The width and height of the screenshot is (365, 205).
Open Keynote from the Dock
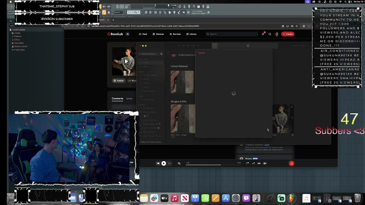click(x=195, y=198)
